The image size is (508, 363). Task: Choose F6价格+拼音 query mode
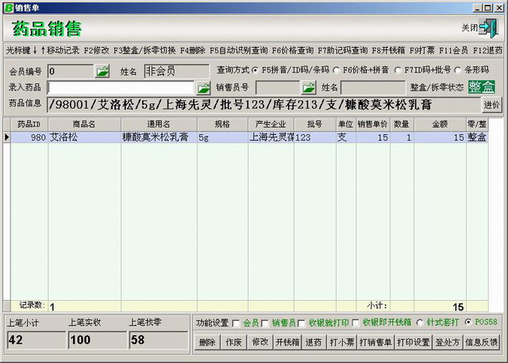click(337, 71)
